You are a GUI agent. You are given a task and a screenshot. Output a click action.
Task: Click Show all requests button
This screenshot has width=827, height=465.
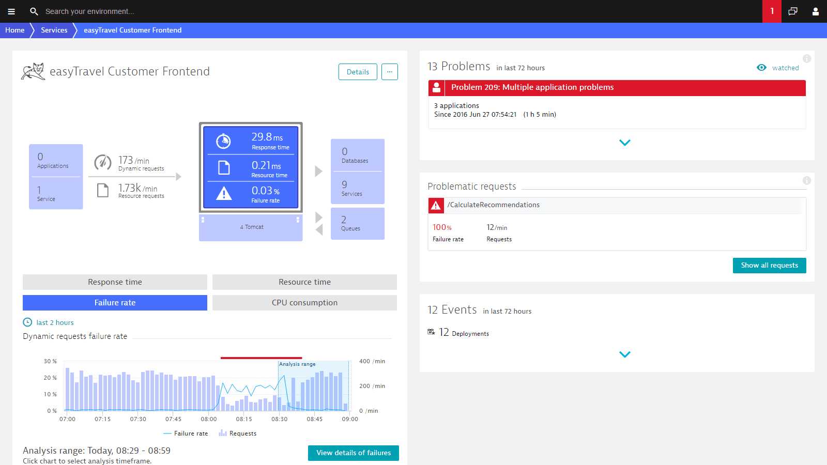click(x=769, y=266)
